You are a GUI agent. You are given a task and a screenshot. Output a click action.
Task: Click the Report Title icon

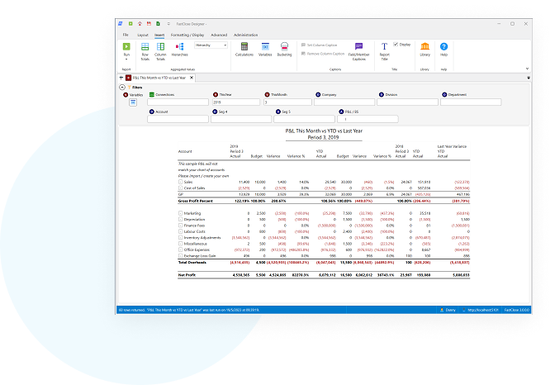coord(385,48)
